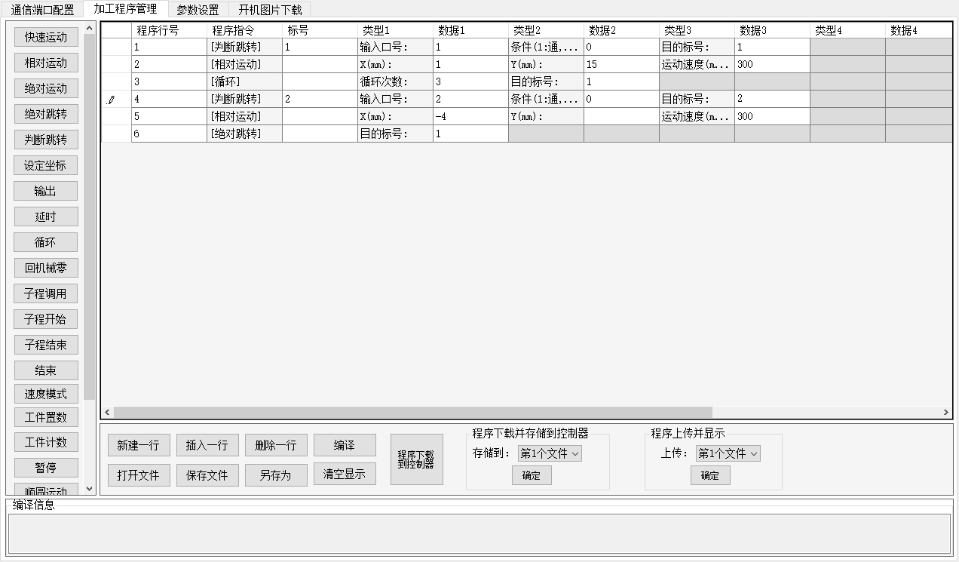Click the 编译信息 output box
959x562 pixels.
click(479, 533)
